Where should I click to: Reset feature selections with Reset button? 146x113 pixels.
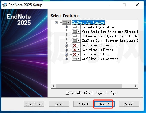point(59,104)
